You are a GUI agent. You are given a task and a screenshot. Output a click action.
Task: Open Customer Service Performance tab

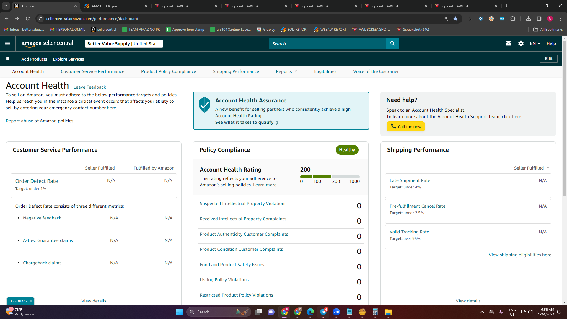92,71
